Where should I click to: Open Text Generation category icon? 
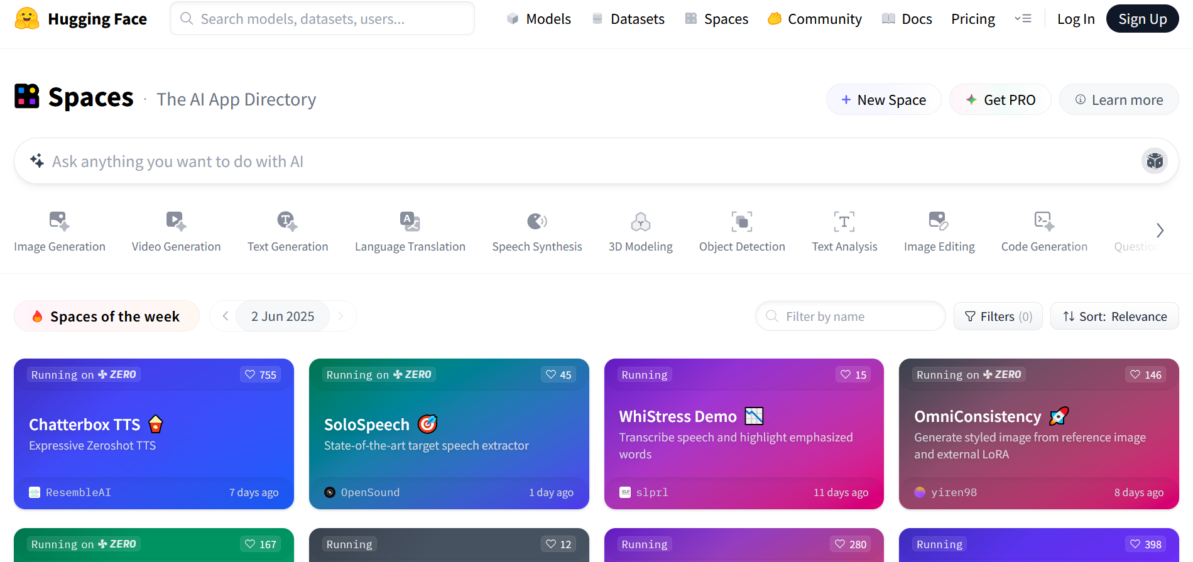pos(288,221)
